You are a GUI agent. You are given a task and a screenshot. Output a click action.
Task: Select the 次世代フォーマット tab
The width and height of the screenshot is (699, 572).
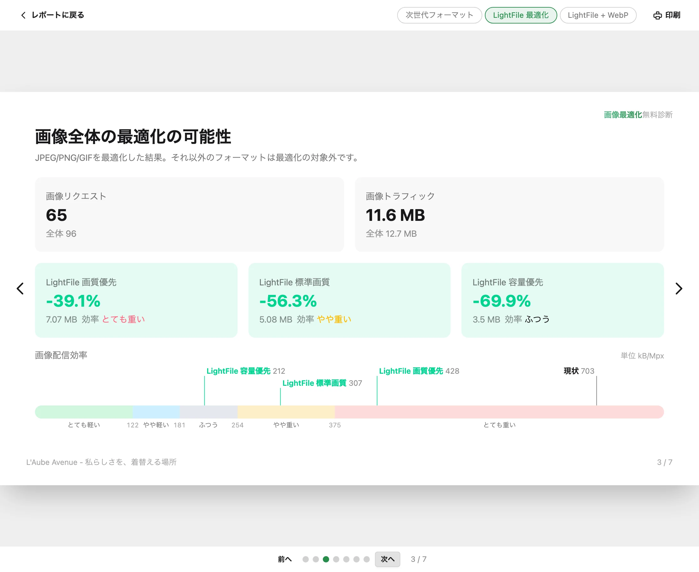click(439, 15)
